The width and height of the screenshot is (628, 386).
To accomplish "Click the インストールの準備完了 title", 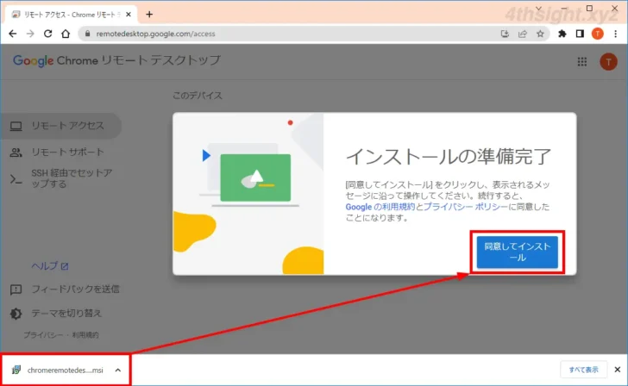I will click(x=449, y=157).
